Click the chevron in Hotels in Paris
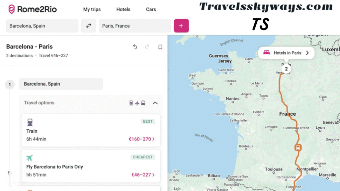This screenshot has height=191, width=340. [x=307, y=53]
